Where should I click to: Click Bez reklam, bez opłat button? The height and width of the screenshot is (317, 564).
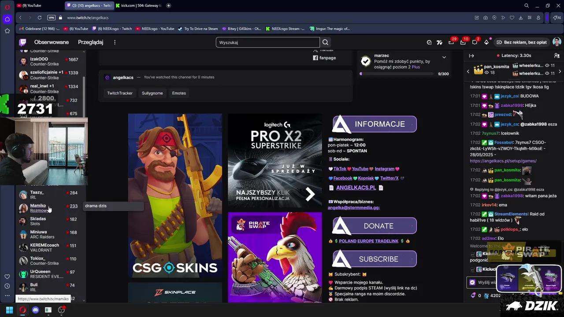click(522, 42)
